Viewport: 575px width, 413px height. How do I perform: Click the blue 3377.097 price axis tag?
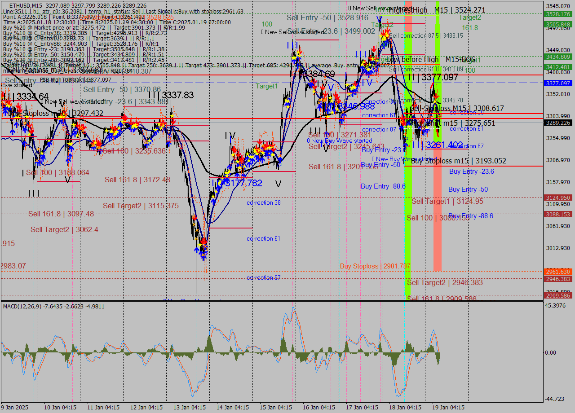pos(558,83)
